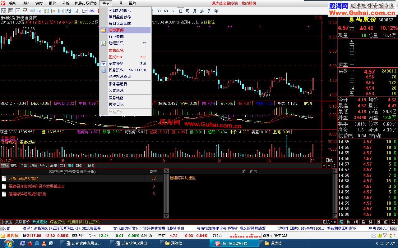Click scroll down arrow of the topic list
The height and width of the screenshot is (248, 398).
[x=166, y=216]
